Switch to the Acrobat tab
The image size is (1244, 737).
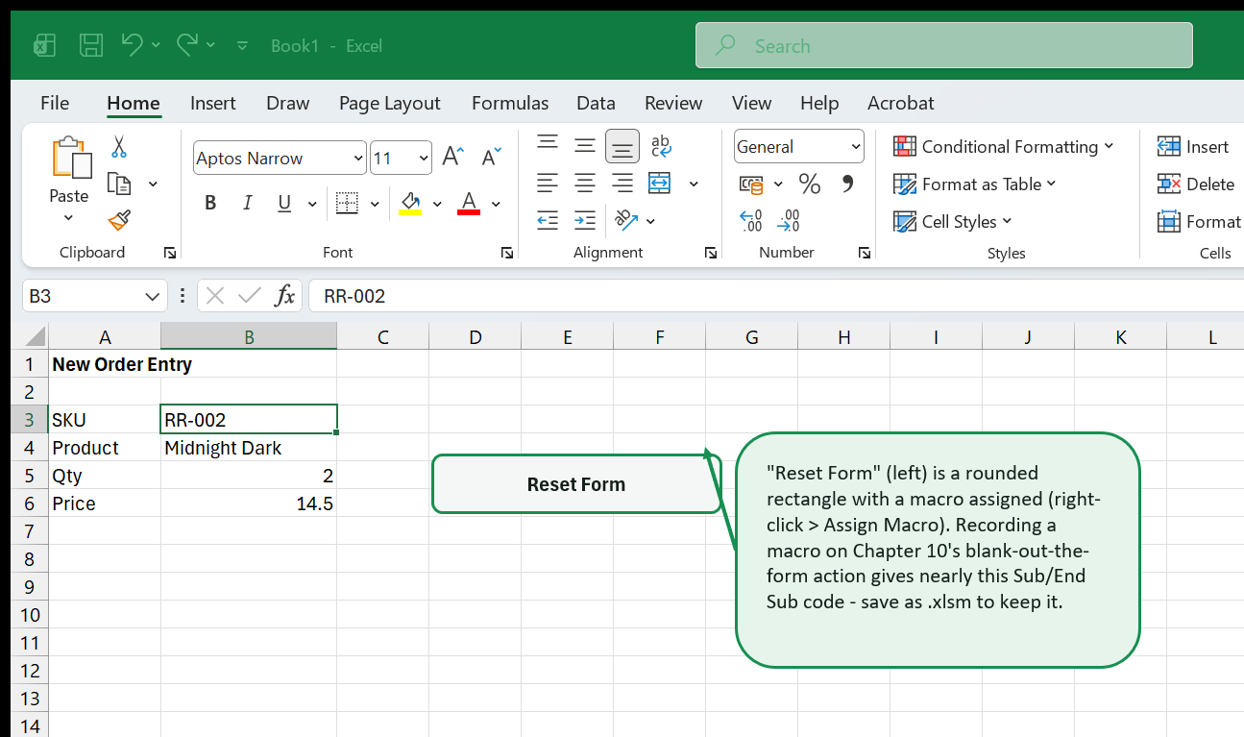tap(900, 103)
